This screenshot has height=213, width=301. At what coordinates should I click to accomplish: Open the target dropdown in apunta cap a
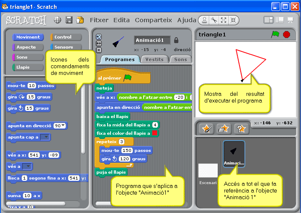45,137
